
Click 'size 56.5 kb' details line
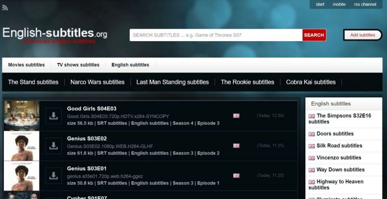tap(143, 123)
